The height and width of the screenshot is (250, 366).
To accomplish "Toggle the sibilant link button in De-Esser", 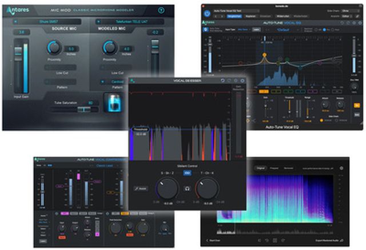I will tap(187, 173).
